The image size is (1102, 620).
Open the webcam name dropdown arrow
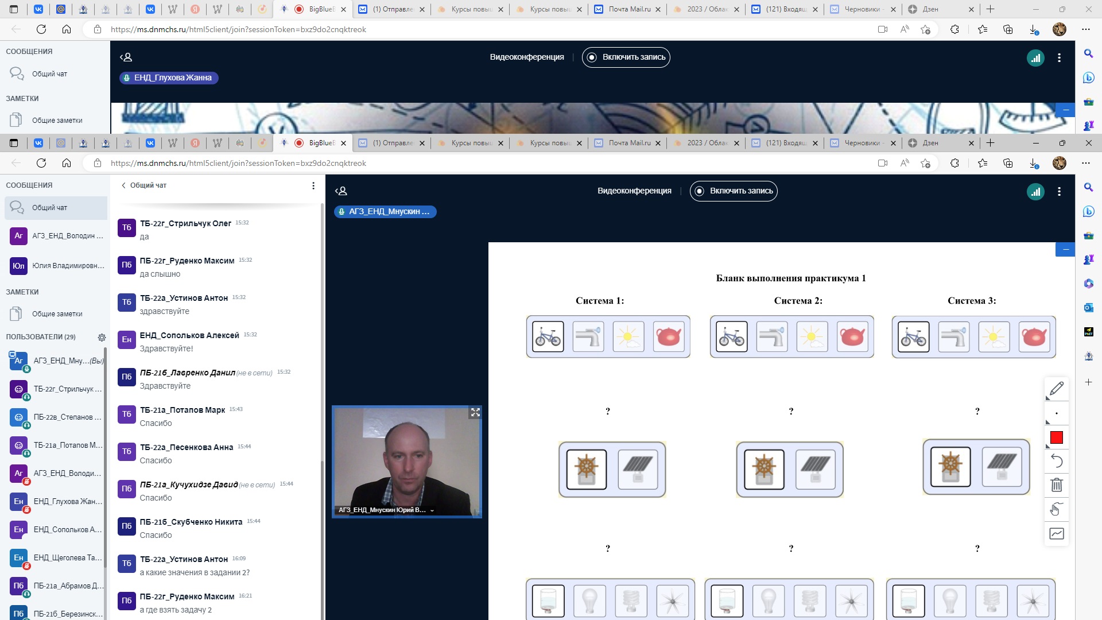[x=432, y=510]
